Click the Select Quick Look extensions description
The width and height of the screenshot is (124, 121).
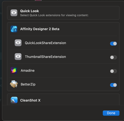[x=54, y=15]
